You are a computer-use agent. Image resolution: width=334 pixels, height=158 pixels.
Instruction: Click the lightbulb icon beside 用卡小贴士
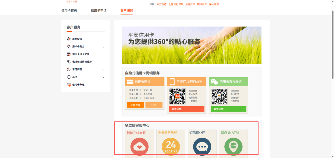[69, 47]
